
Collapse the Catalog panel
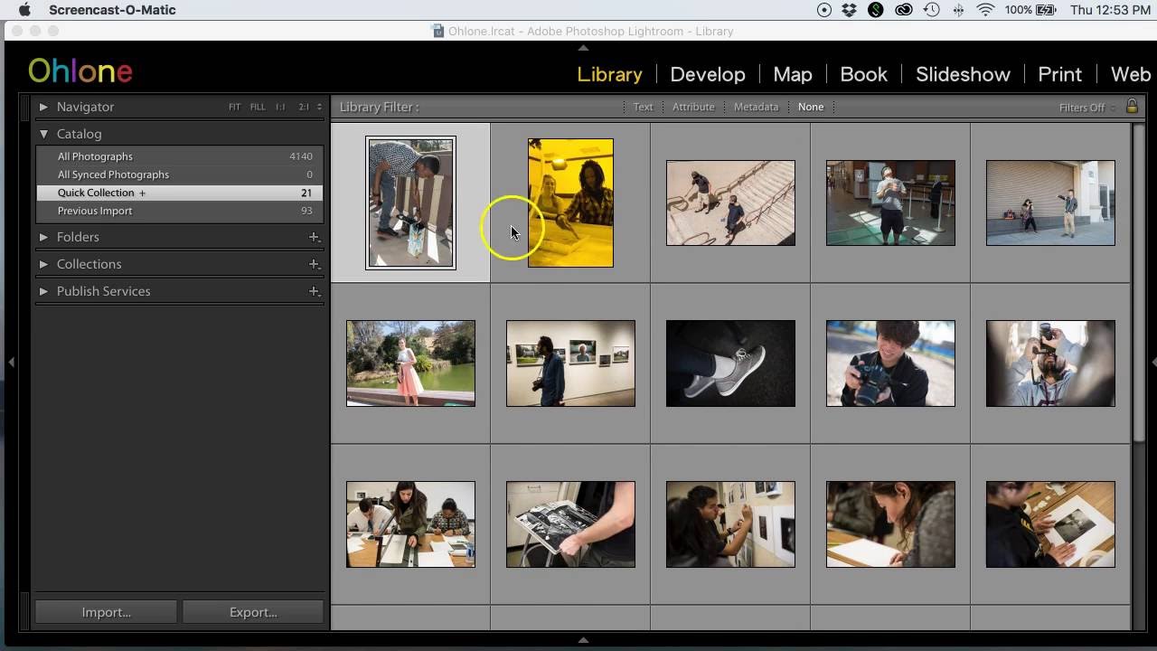click(x=42, y=134)
